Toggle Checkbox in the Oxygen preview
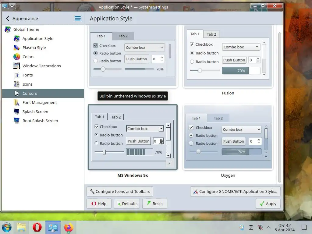Screen dimensions: 312x234 click(191, 128)
